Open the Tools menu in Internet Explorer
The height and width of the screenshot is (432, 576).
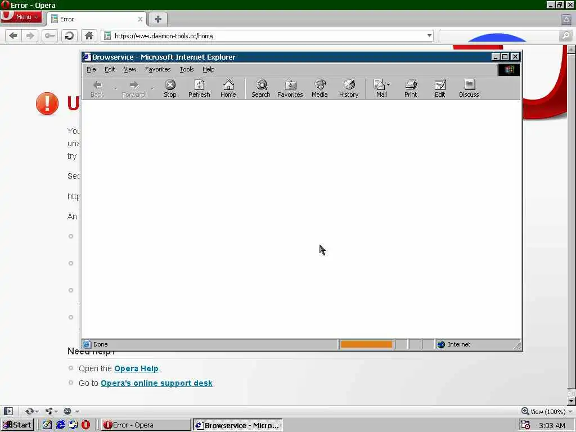(187, 69)
